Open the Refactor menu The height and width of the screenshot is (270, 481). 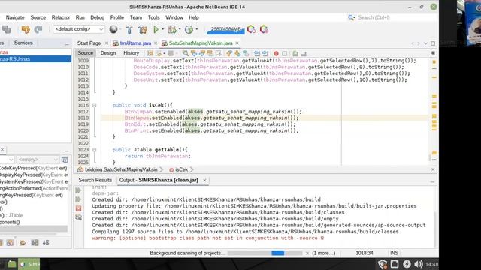point(61,17)
